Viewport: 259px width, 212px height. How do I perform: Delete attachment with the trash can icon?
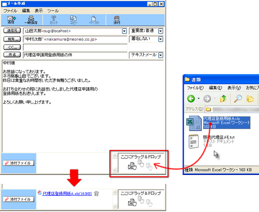pyautogui.click(x=96, y=193)
